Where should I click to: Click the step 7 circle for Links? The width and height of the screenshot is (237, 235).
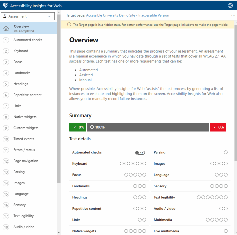6,106
